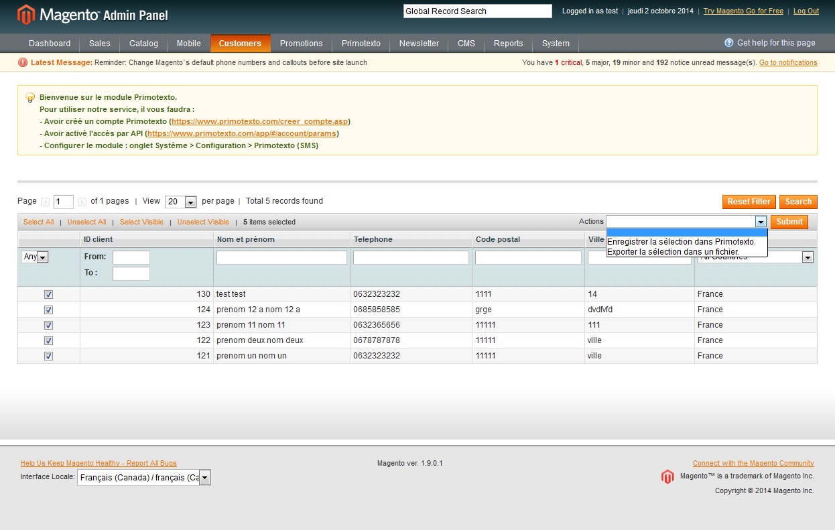Click the help question mark icon
This screenshot has width=835, height=530.
point(729,43)
